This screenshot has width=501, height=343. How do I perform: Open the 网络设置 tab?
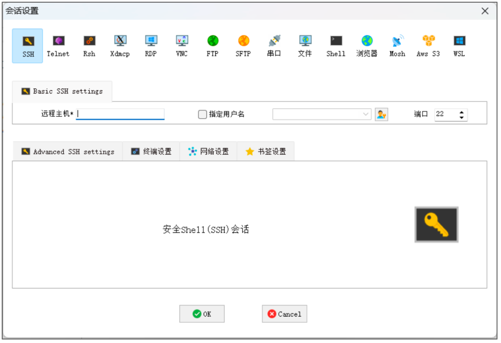pos(208,151)
